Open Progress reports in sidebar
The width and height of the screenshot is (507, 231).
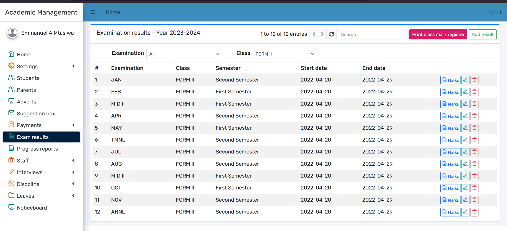click(x=37, y=149)
